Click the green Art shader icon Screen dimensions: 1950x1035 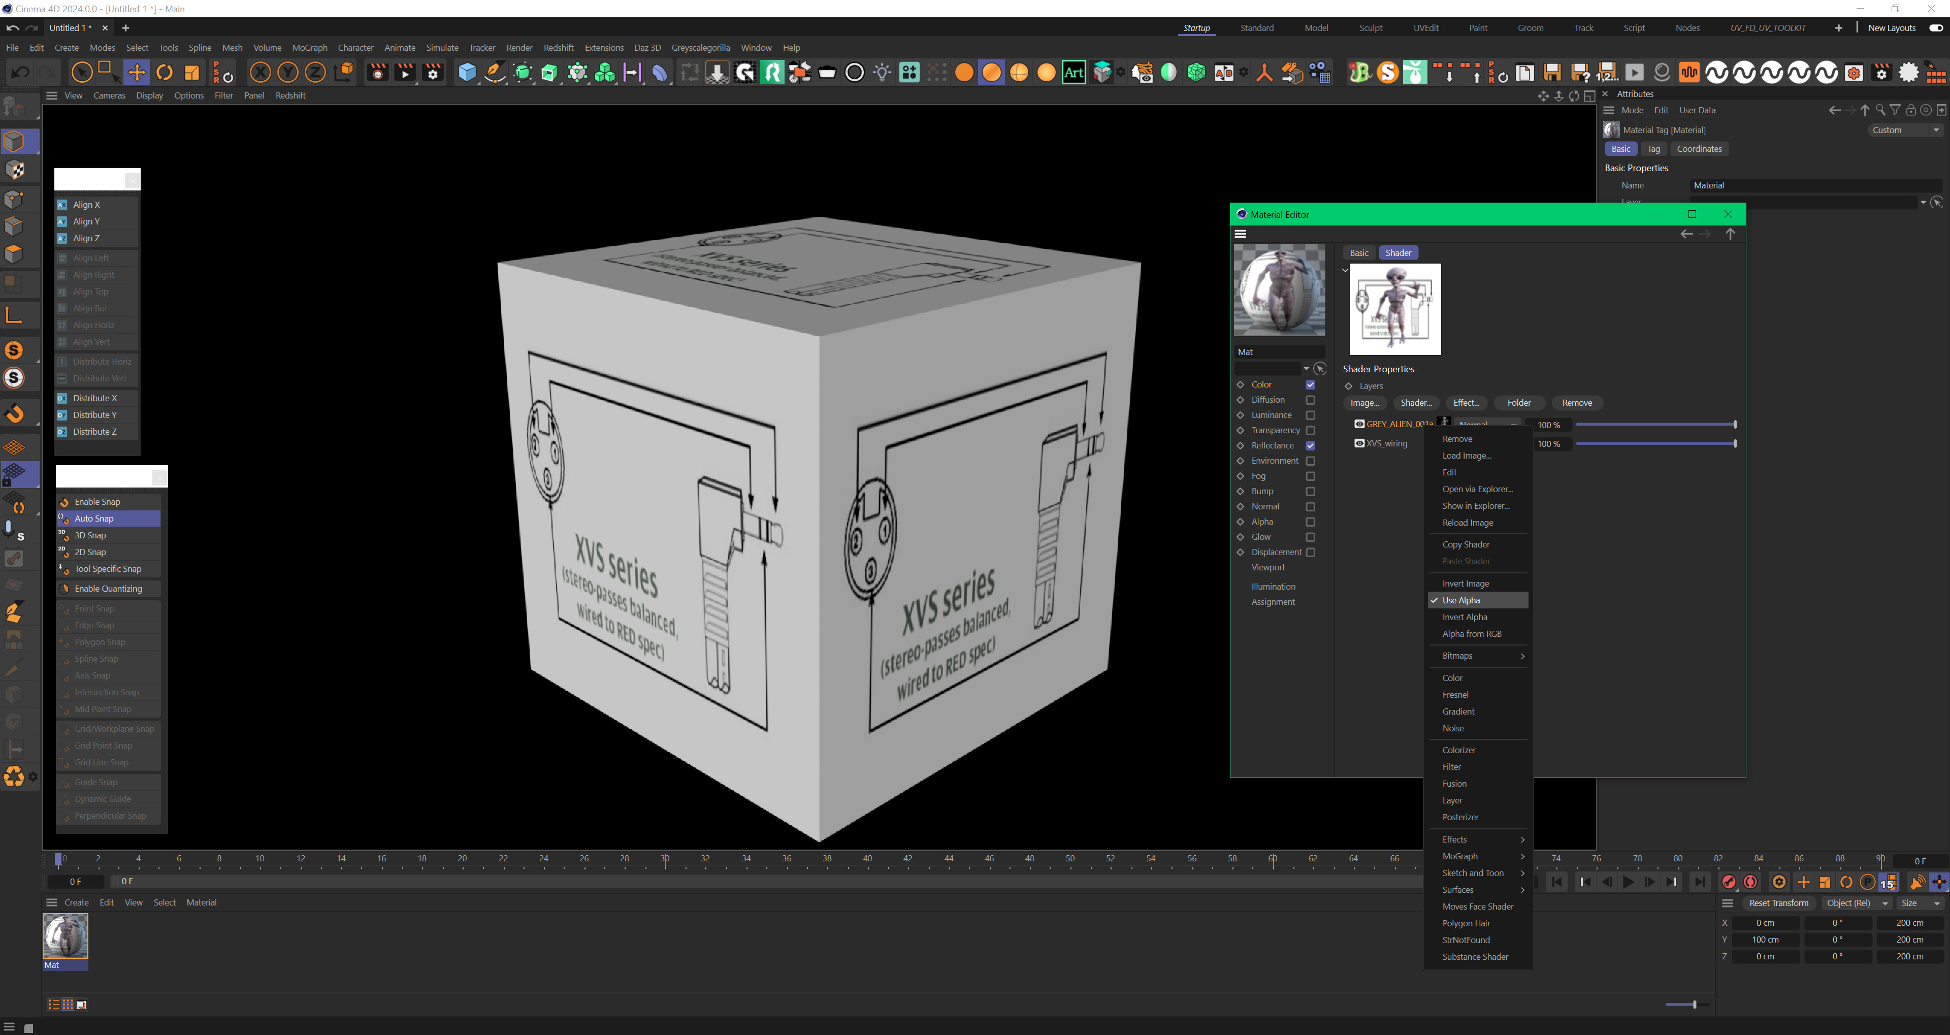click(x=1074, y=73)
